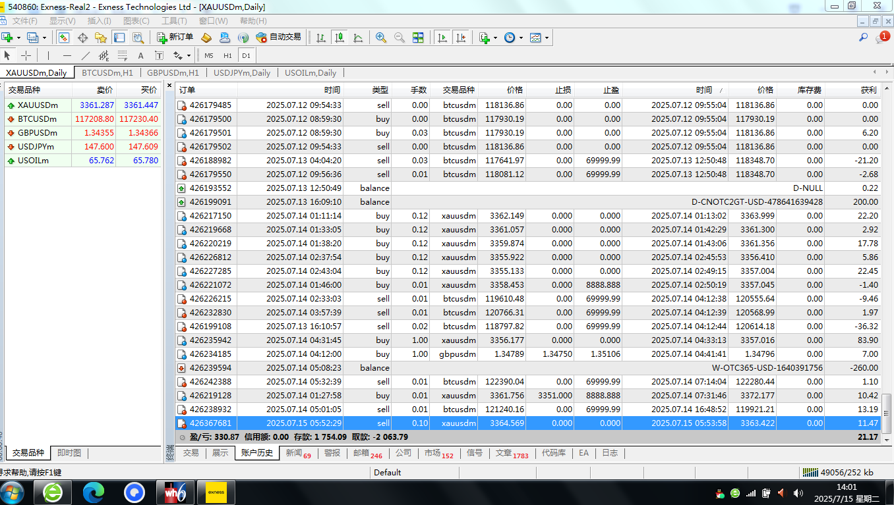Viewport: 894px width, 505px height.
Task: Open the Navigator favorites folder icon
Action: pyautogui.click(x=101, y=38)
